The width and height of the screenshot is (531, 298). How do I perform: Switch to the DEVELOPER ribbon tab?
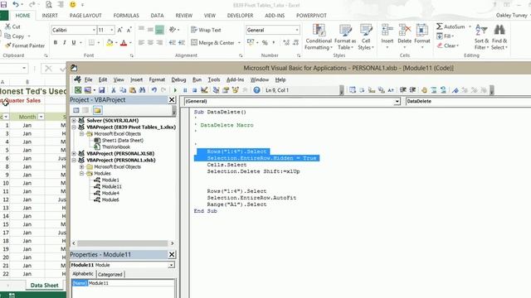[x=240, y=16]
